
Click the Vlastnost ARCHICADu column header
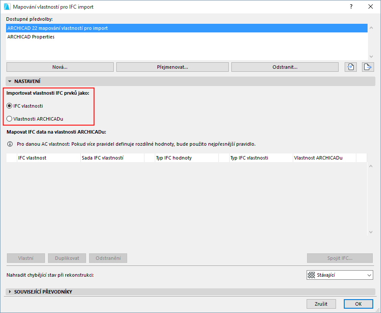[x=325, y=158]
